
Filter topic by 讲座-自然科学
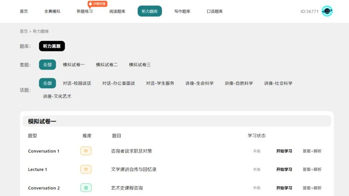[x=239, y=83]
